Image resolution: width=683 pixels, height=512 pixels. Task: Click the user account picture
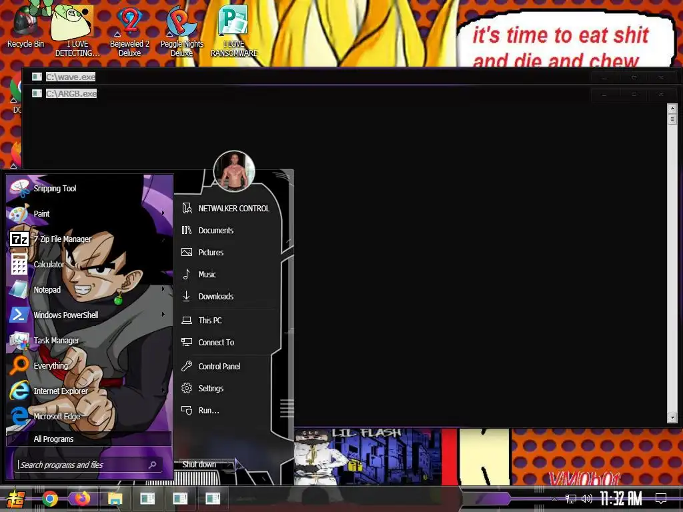[x=234, y=171]
